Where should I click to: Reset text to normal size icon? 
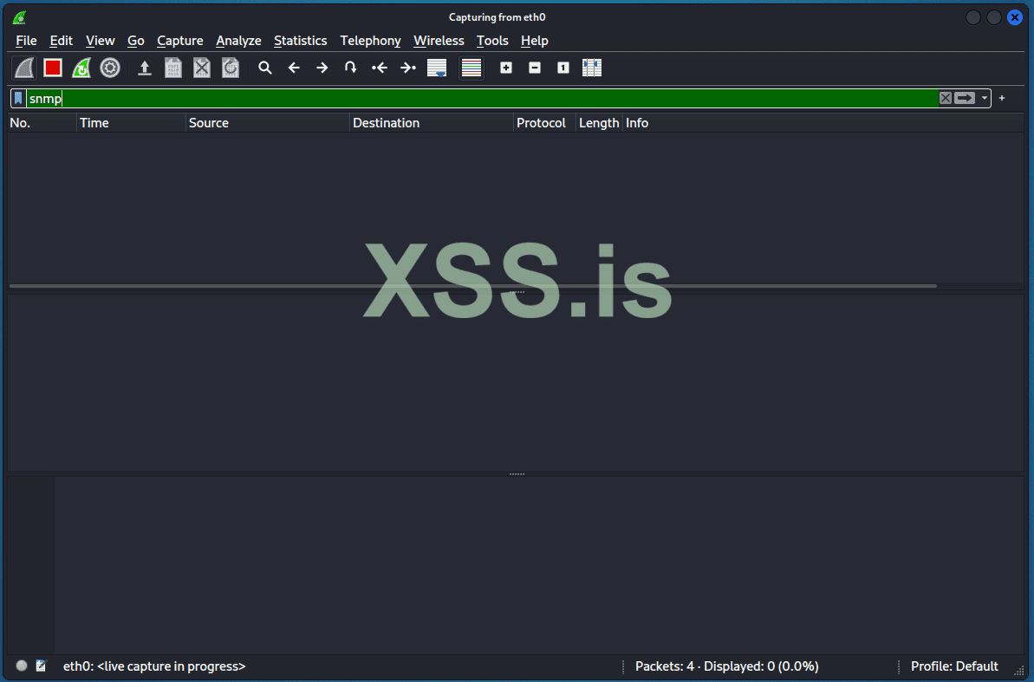tap(563, 68)
